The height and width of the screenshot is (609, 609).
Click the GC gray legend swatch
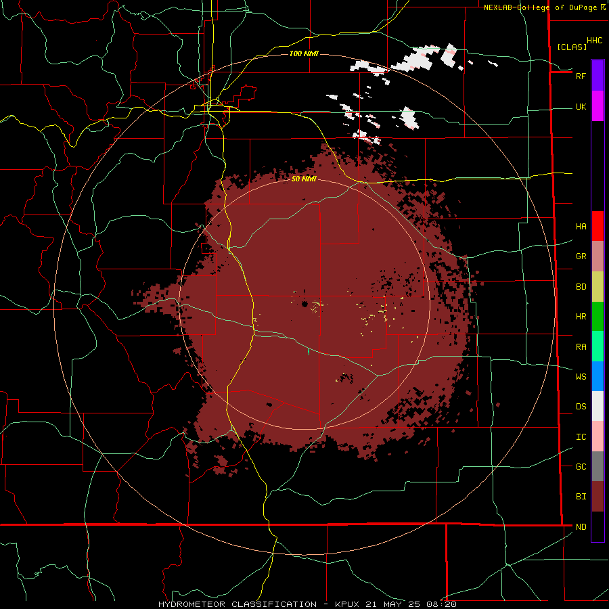597,466
